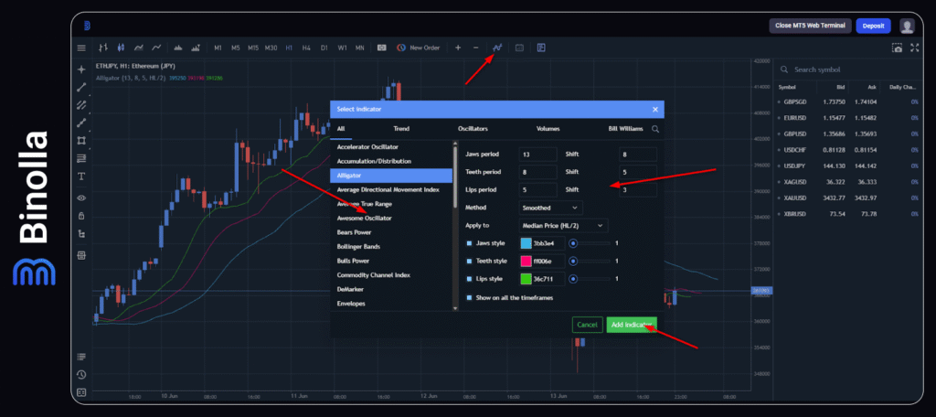This screenshot has height=417, width=936.
Task: Open the Bill Williams tab
Action: [625, 130]
